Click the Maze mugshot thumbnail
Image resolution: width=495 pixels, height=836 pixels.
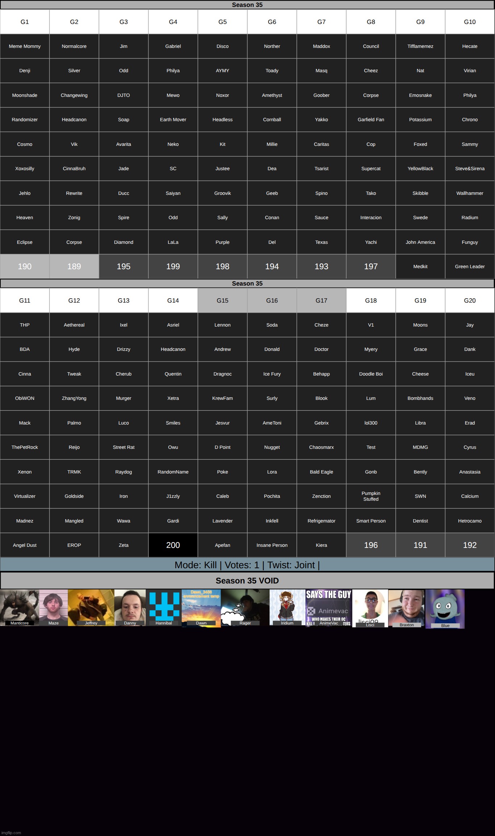(x=53, y=607)
